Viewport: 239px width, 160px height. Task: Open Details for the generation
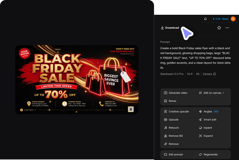pos(209,74)
